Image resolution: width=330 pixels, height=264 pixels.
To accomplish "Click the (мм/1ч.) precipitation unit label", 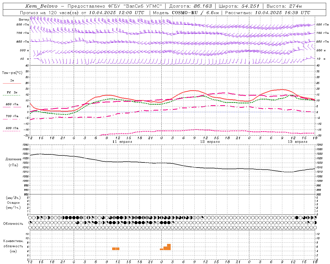I will (13, 208).
